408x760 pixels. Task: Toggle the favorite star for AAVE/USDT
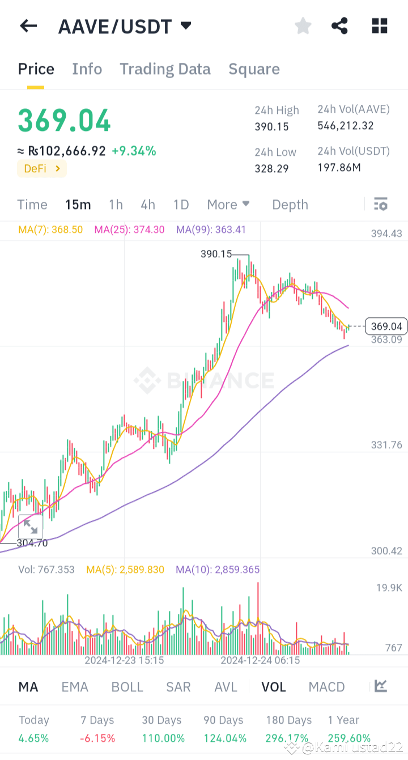(x=303, y=26)
